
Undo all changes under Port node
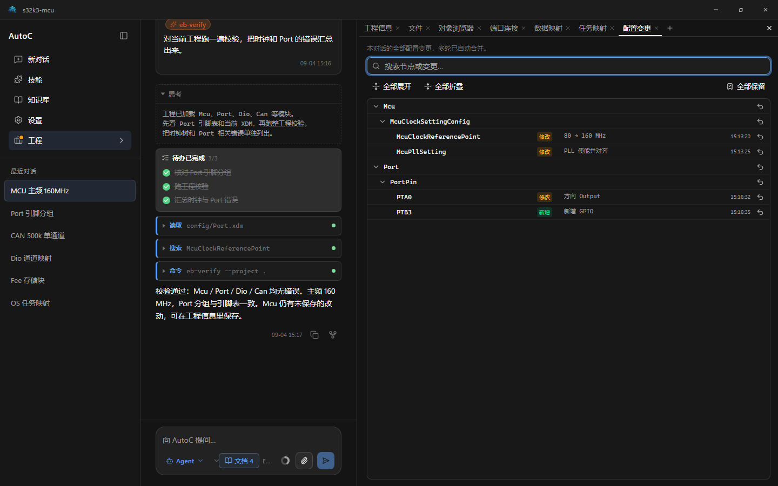pyautogui.click(x=760, y=167)
